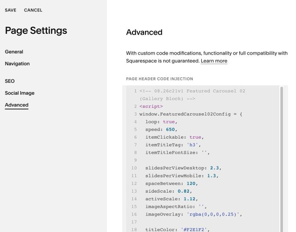Click line number 17 in the gutter

click(134, 222)
